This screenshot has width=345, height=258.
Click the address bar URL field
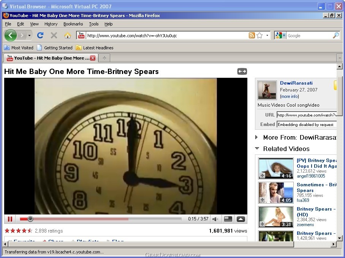click(x=167, y=35)
